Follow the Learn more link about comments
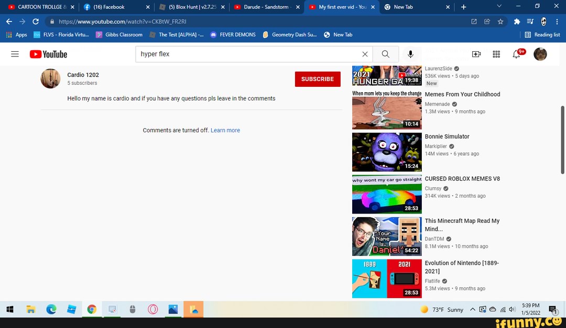This screenshot has width=566, height=328. click(225, 130)
